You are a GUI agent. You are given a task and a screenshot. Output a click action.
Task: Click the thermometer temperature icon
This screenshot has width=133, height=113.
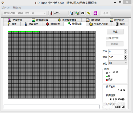51,13
